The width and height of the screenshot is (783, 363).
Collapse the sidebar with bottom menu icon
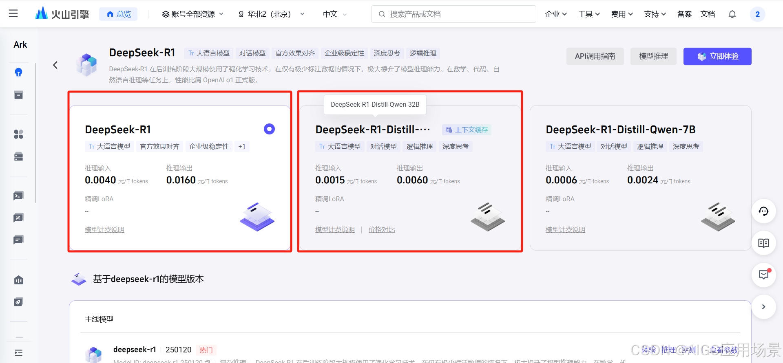coord(18,352)
